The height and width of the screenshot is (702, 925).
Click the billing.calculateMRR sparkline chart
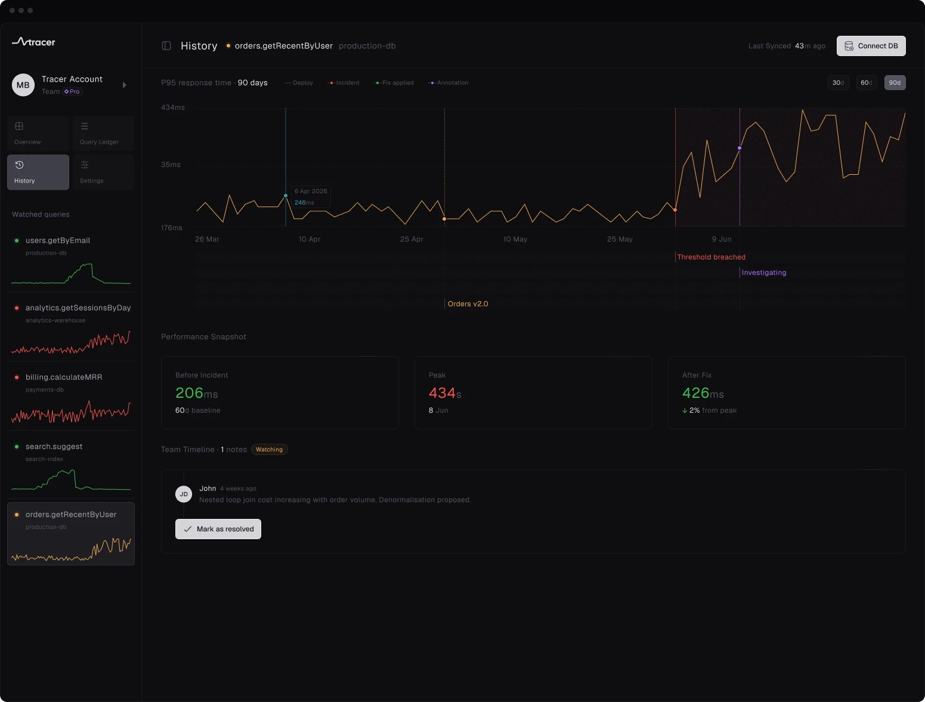[71, 412]
